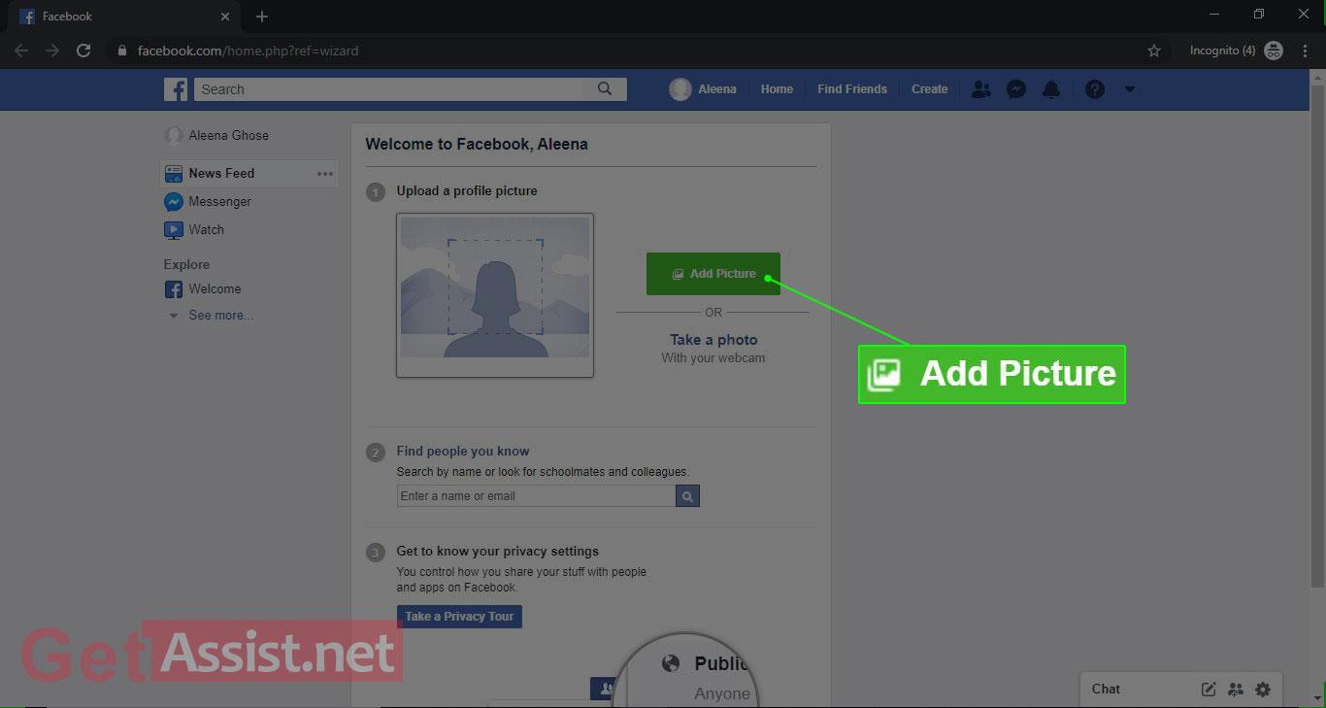1326x708 pixels.
Task: Click the Watch icon in the sidebar
Action: [x=174, y=230]
